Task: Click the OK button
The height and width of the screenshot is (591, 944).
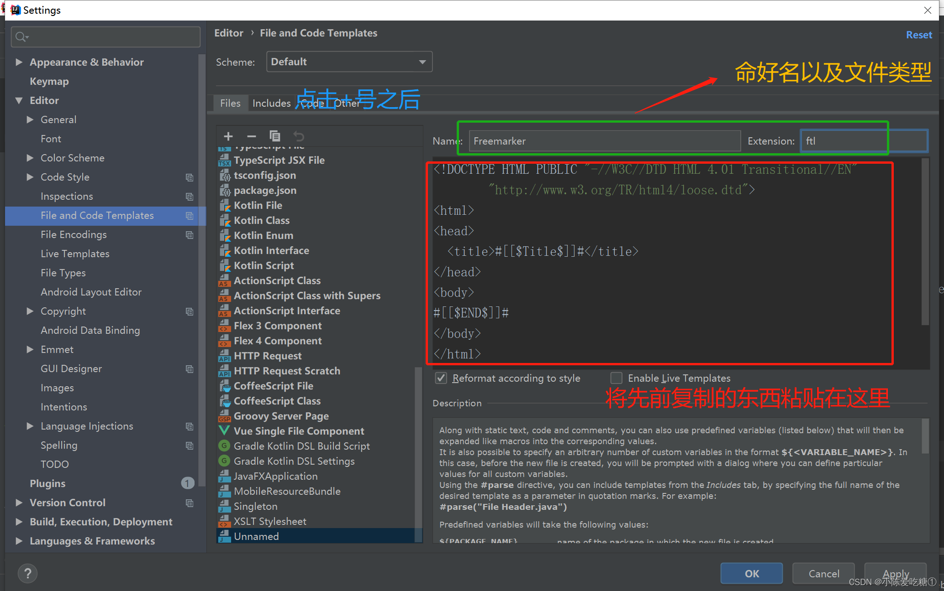Action: pos(751,573)
